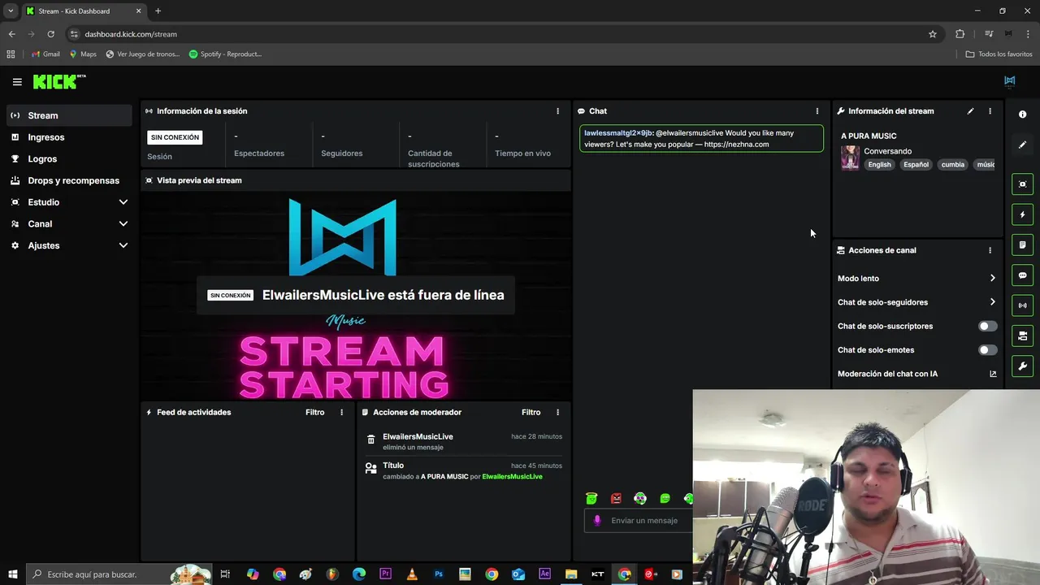Open Spotify bookmark in bookmarks bar

[x=225, y=54]
